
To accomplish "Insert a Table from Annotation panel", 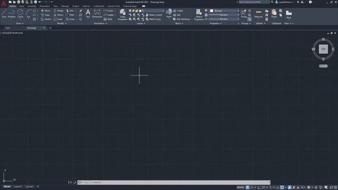I will coord(108,19).
